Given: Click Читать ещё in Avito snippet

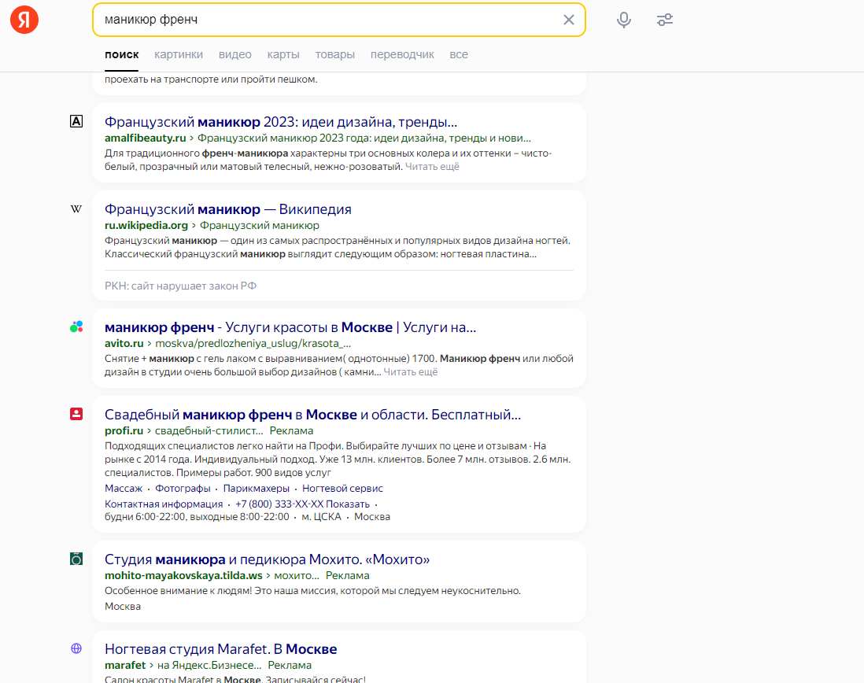Looking at the screenshot, I should 411,371.
